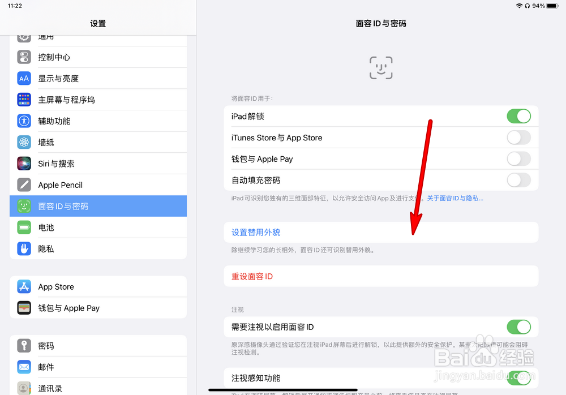Tap the Wallet & Apple Pay icon
The width and height of the screenshot is (566, 395).
click(24, 308)
